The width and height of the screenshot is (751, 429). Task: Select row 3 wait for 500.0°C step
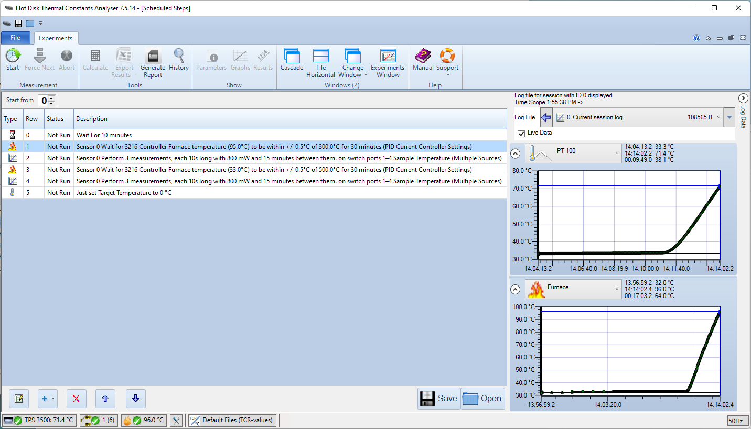point(254,170)
